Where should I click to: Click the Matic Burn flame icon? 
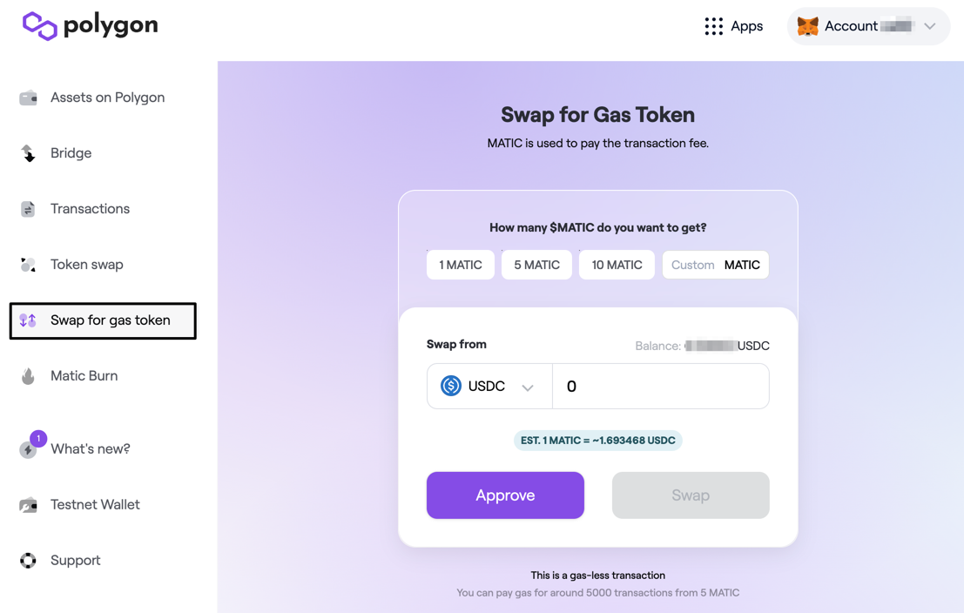pyautogui.click(x=28, y=375)
